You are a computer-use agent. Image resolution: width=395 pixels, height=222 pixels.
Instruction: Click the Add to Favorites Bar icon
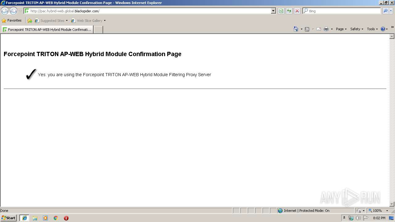point(30,21)
